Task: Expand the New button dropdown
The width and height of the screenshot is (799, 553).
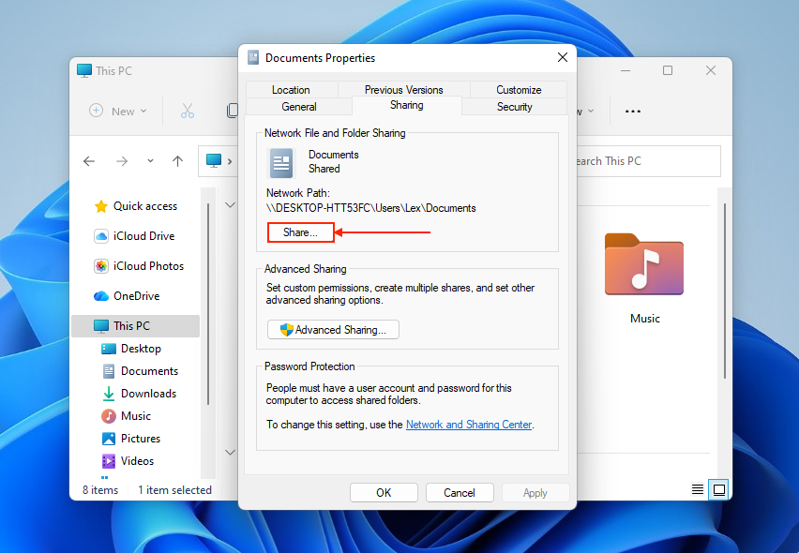Action: coord(145,110)
